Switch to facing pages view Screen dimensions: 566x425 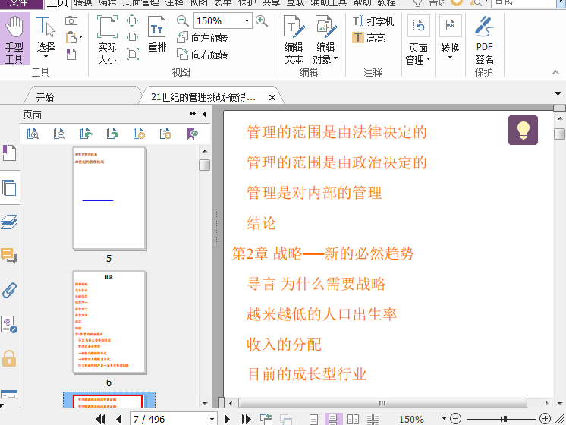click(x=353, y=419)
